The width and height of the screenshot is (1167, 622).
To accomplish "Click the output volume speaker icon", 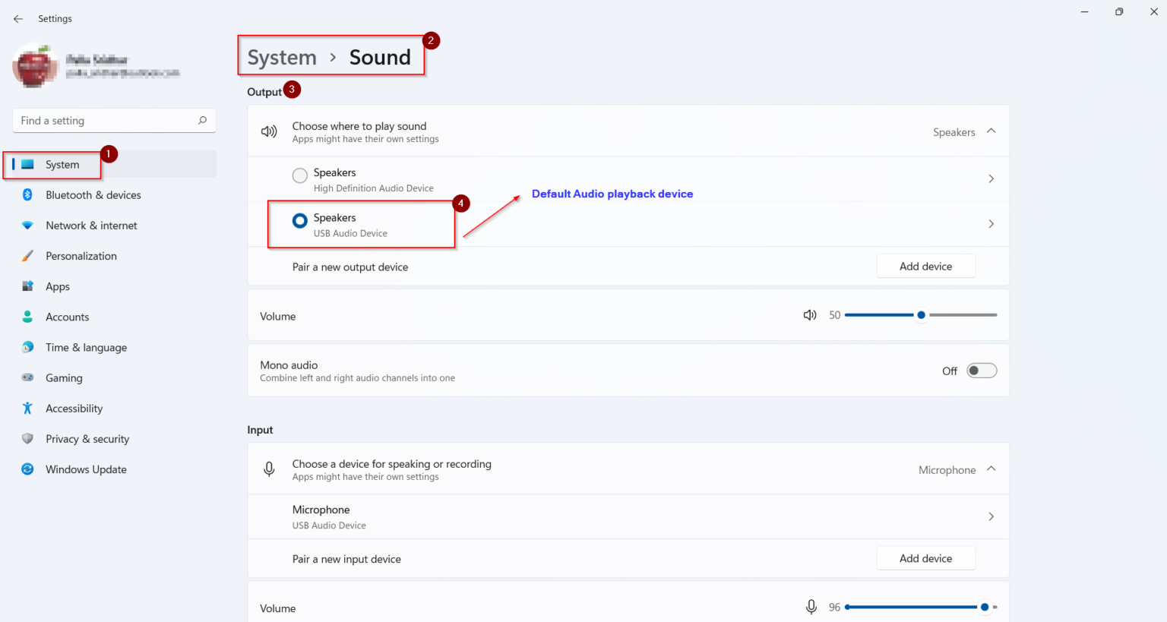I will click(x=809, y=314).
